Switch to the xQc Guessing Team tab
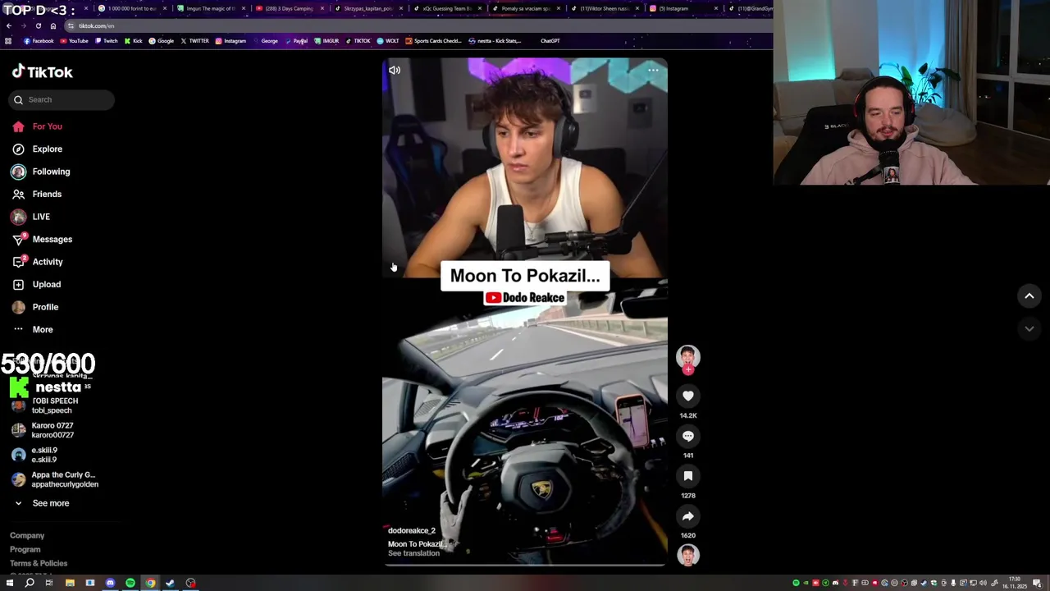The image size is (1050, 591). (446, 9)
